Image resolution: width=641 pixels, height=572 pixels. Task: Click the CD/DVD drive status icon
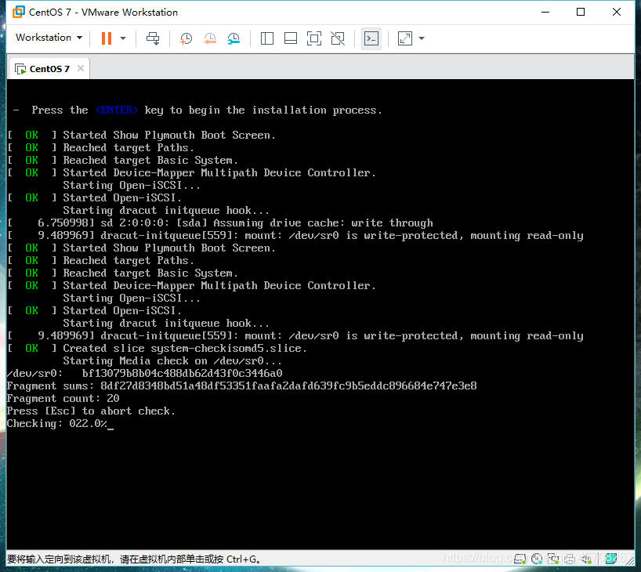pos(537,559)
